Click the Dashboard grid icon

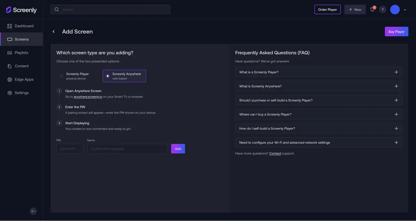click(x=10, y=26)
